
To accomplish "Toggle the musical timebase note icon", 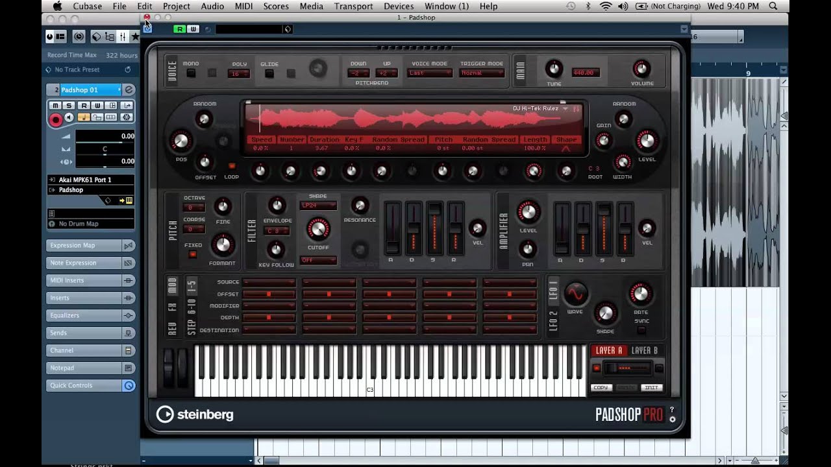I will click(x=84, y=117).
